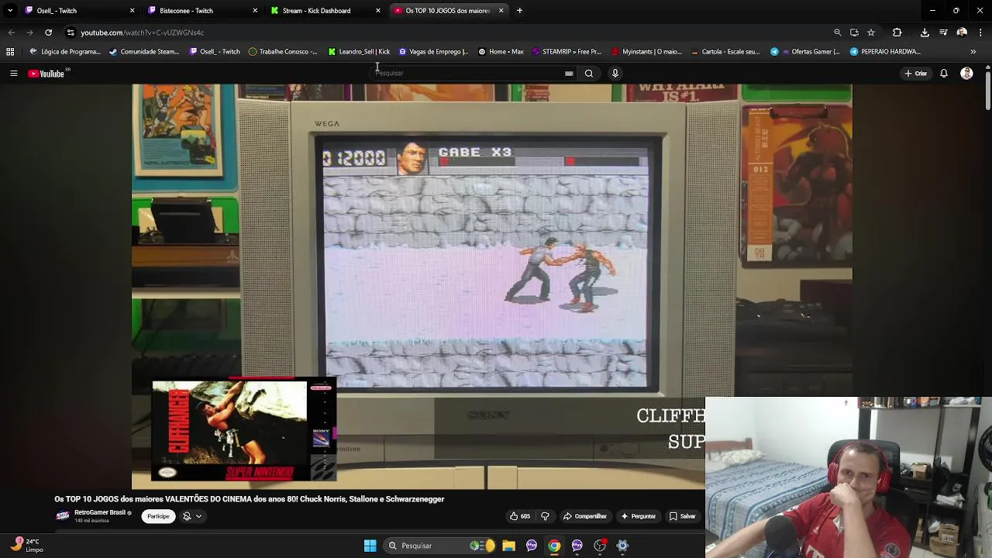992x558 pixels.
Task: Open the zoom magnifier icon in address bar
Action: point(837,33)
